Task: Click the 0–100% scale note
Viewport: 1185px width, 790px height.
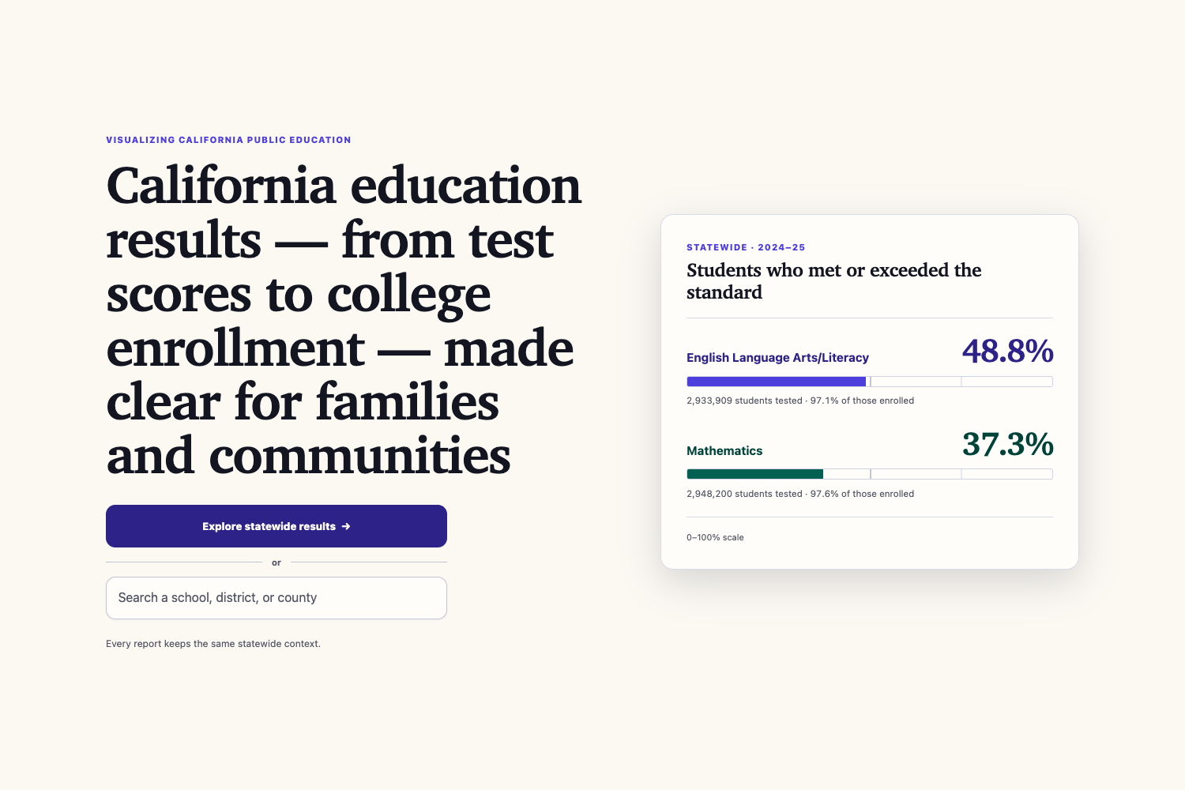Action: [x=715, y=537]
